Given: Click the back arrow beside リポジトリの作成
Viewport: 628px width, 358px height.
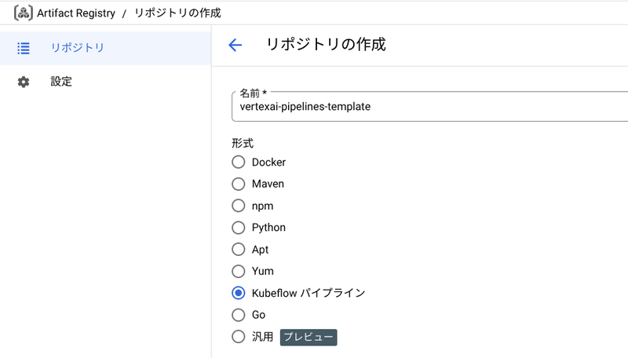Looking at the screenshot, I should [x=235, y=45].
